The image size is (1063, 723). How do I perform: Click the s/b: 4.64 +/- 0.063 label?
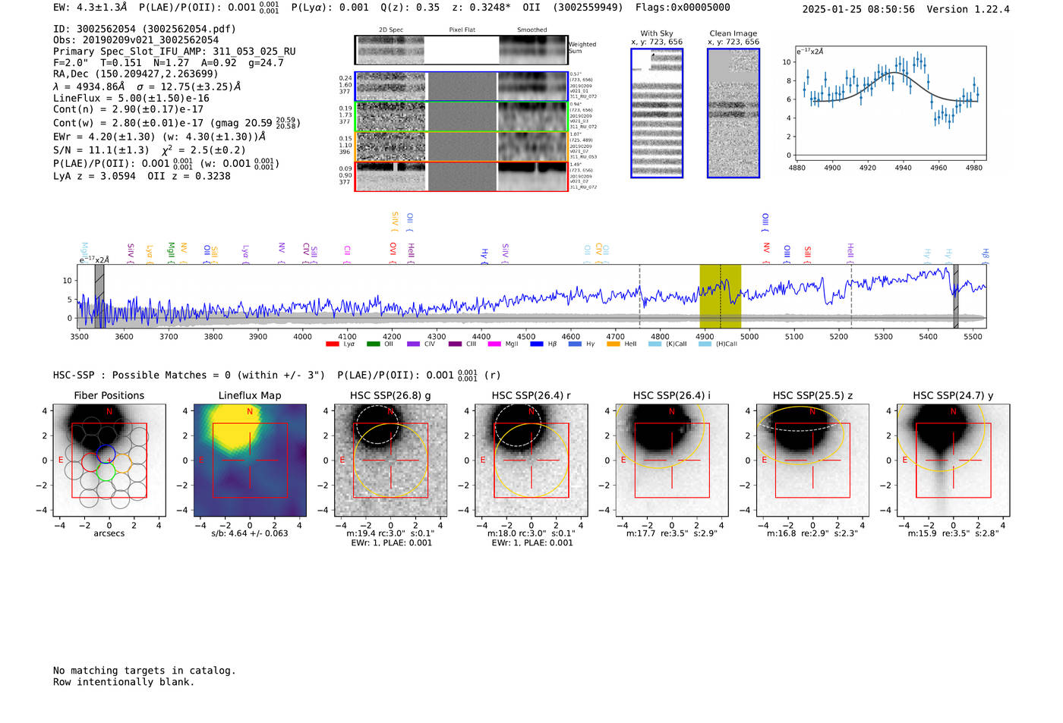[x=250, y=533]
